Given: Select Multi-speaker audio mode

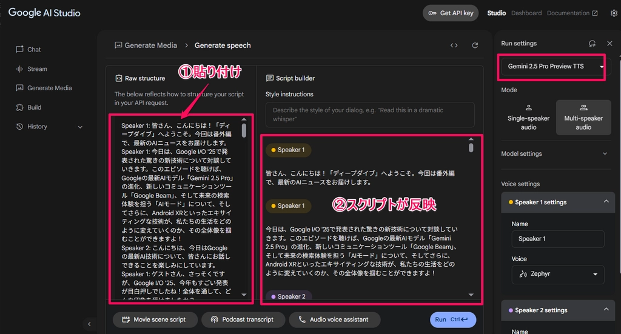Looking at the screenshot, I should [583, 118].
